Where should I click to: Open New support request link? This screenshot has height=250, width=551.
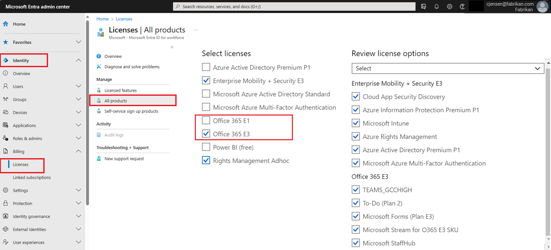[124, 159]
